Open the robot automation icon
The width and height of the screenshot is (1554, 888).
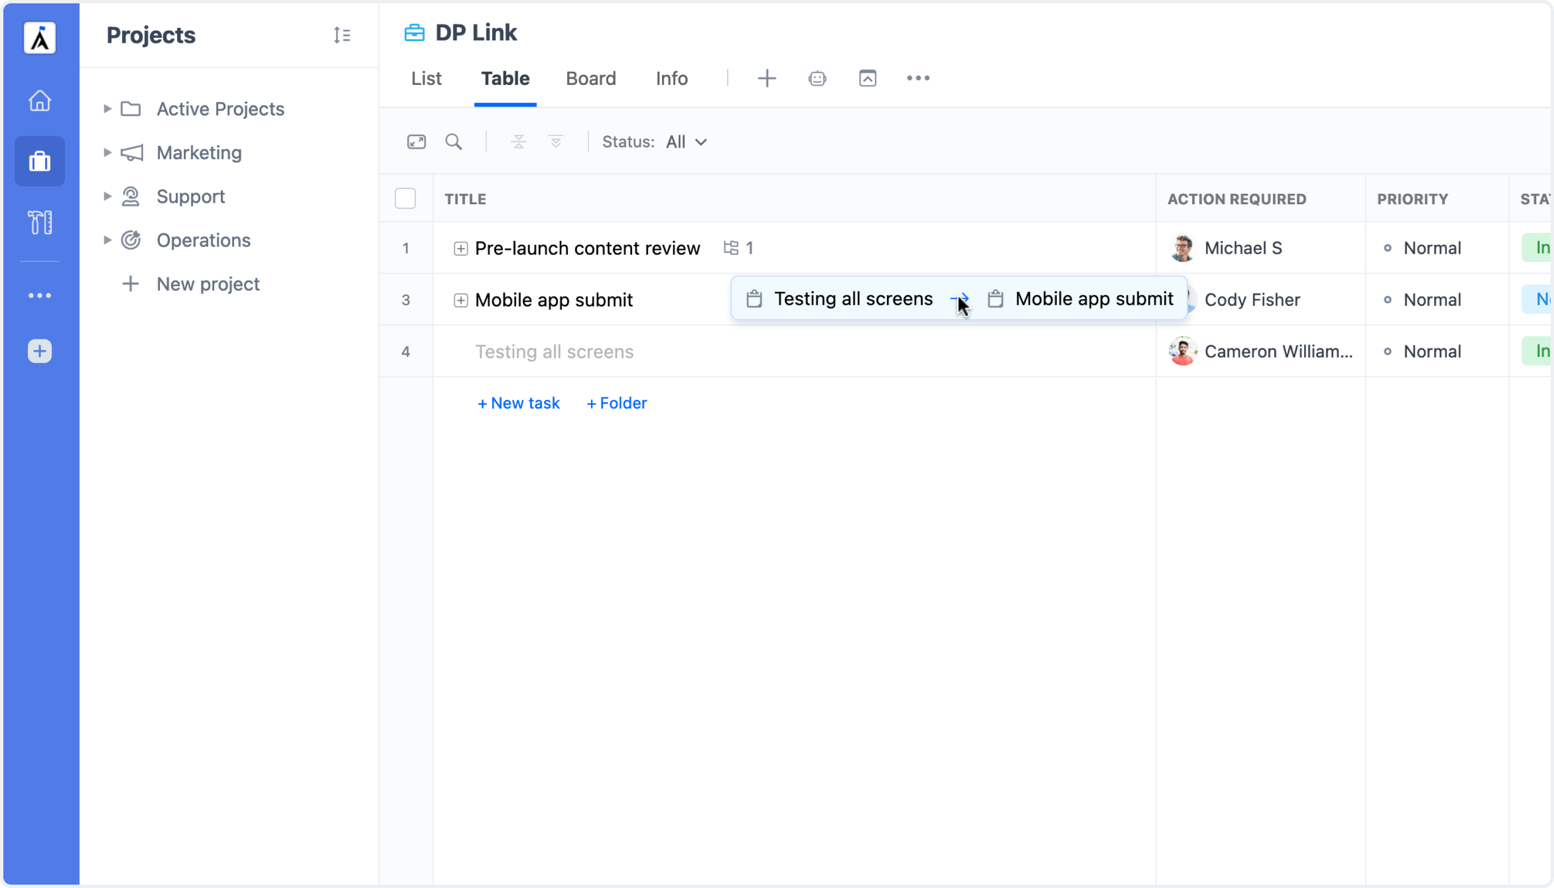click(818, 78)
